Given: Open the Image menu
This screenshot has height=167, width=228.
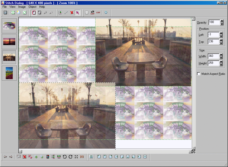Looking at the screenshot, I should (x=22, y=7).
